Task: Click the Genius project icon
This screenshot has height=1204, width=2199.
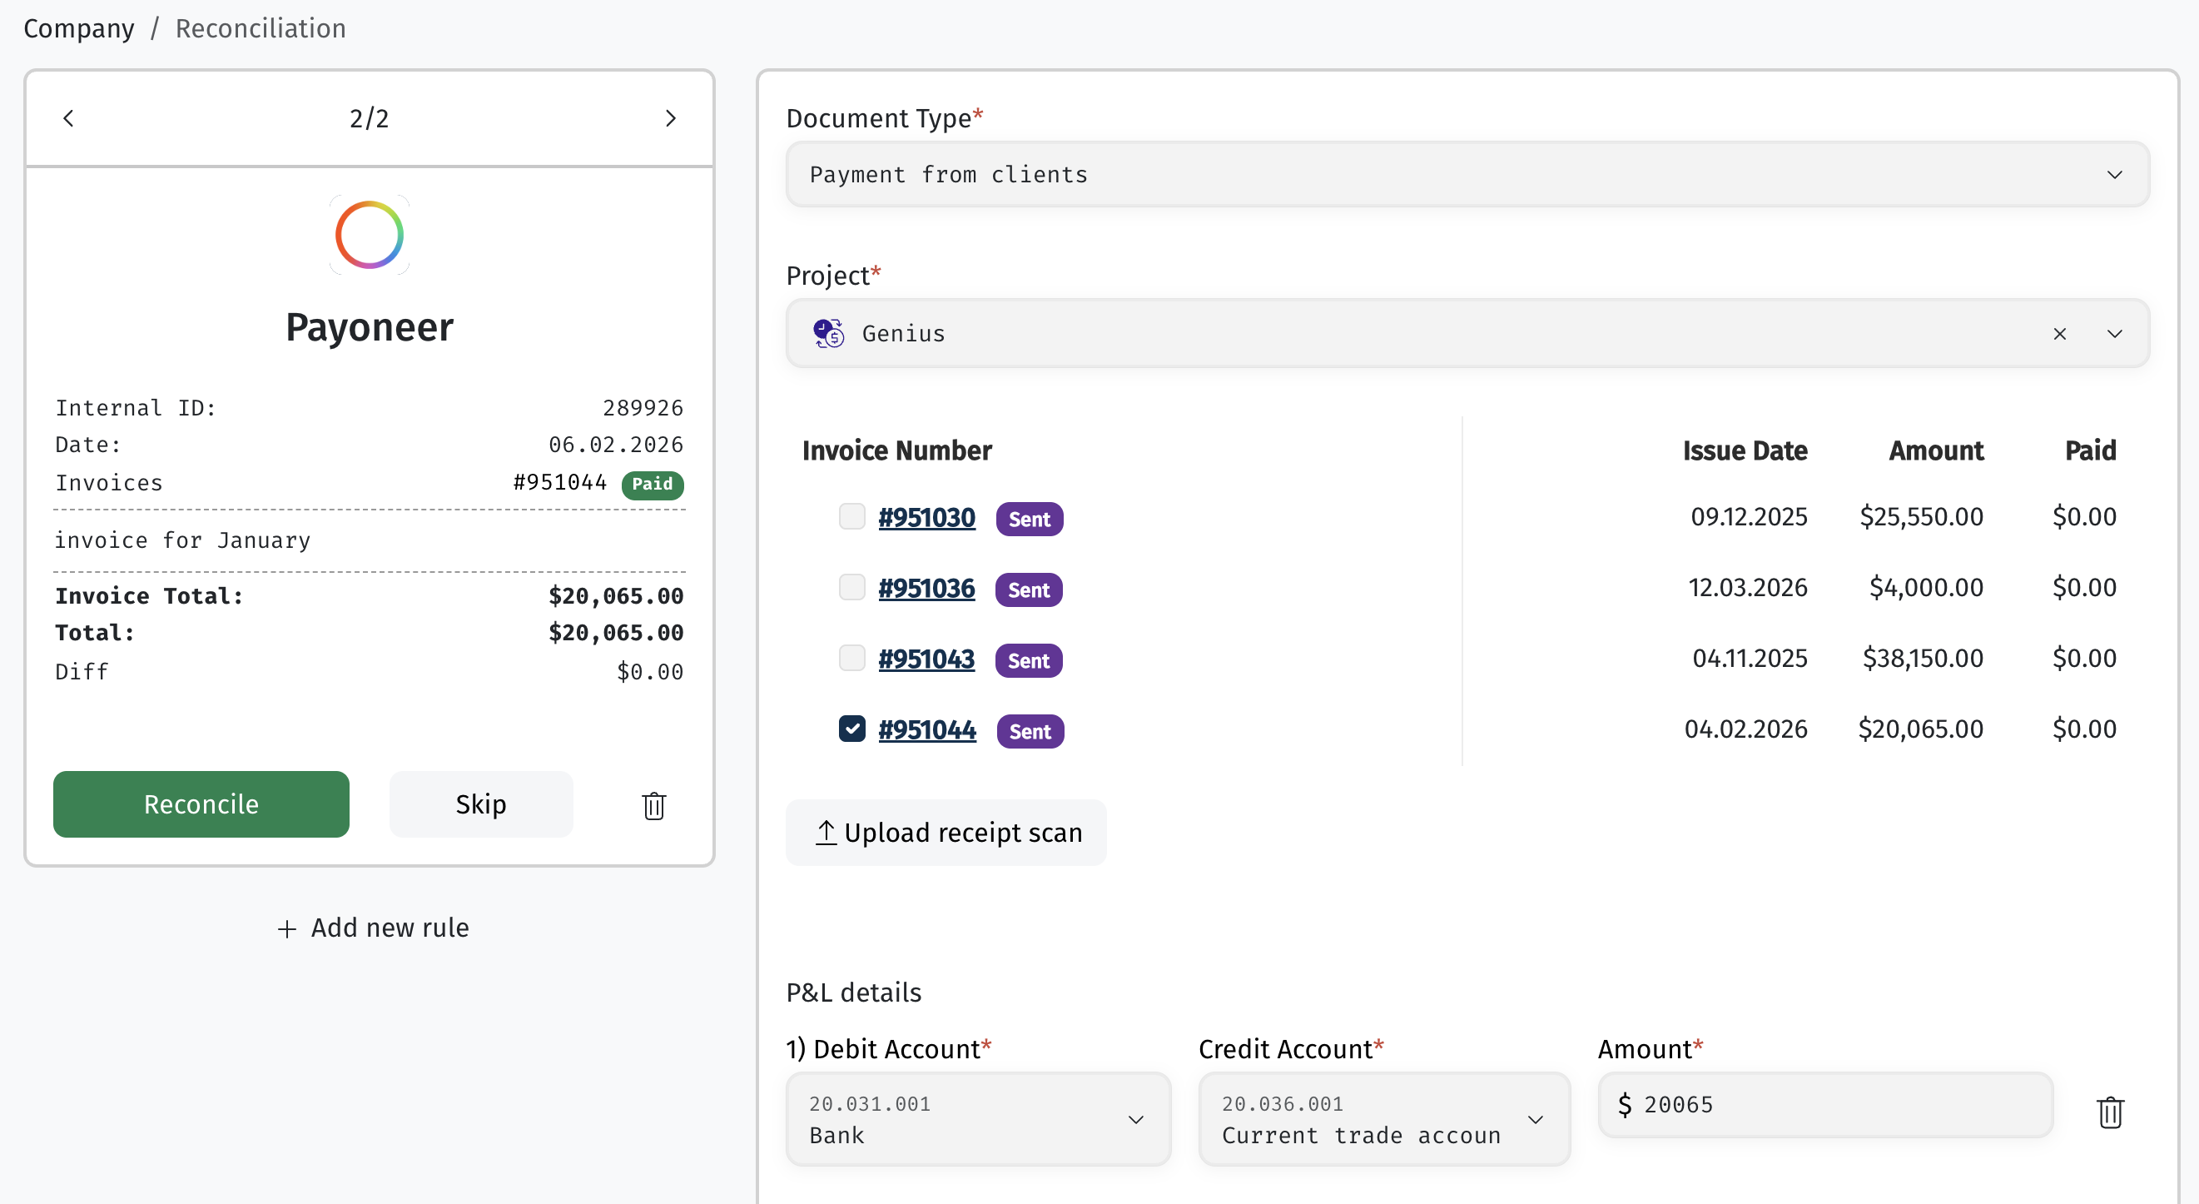Action: 828,334
